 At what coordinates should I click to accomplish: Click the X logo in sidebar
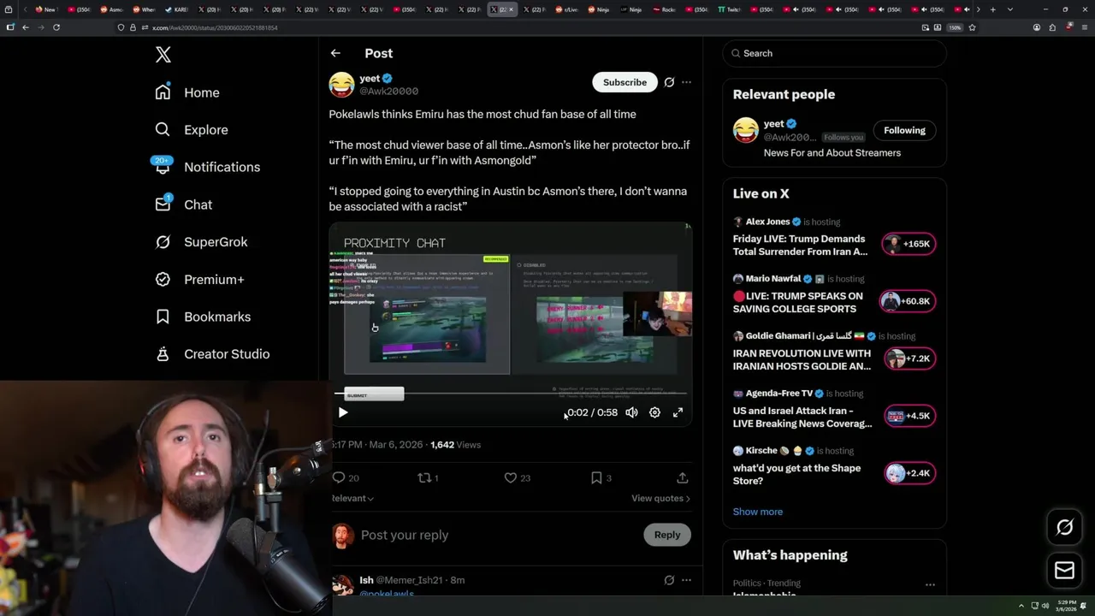[163, 55]
